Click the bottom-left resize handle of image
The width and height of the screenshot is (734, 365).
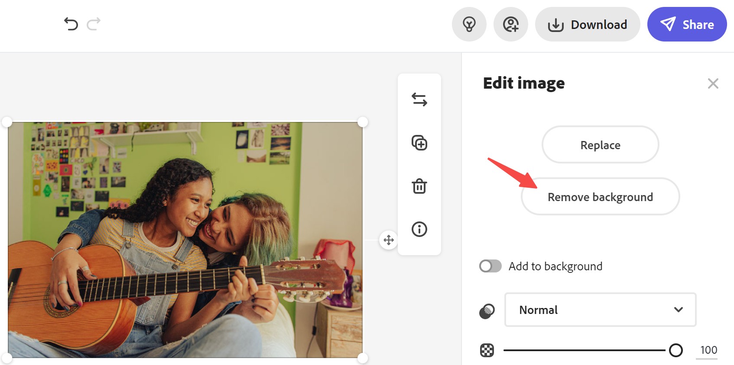click(7, 358)
